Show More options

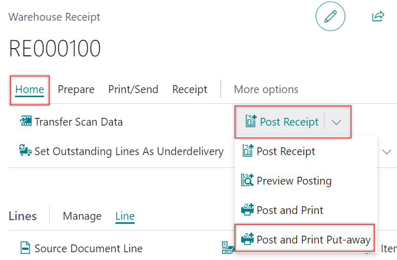pos(266,89)
